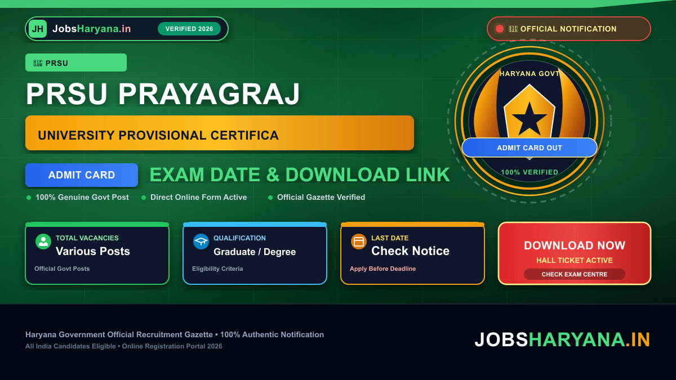Click the green JH logo icon
The image size is (676, 380).
(38, 29)
